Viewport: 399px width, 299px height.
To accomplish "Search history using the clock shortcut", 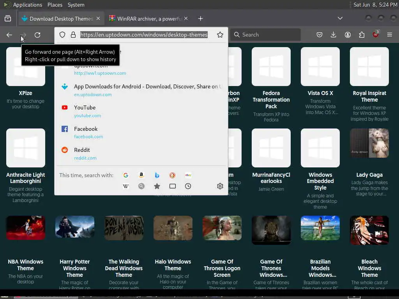I will click(188, 186).
